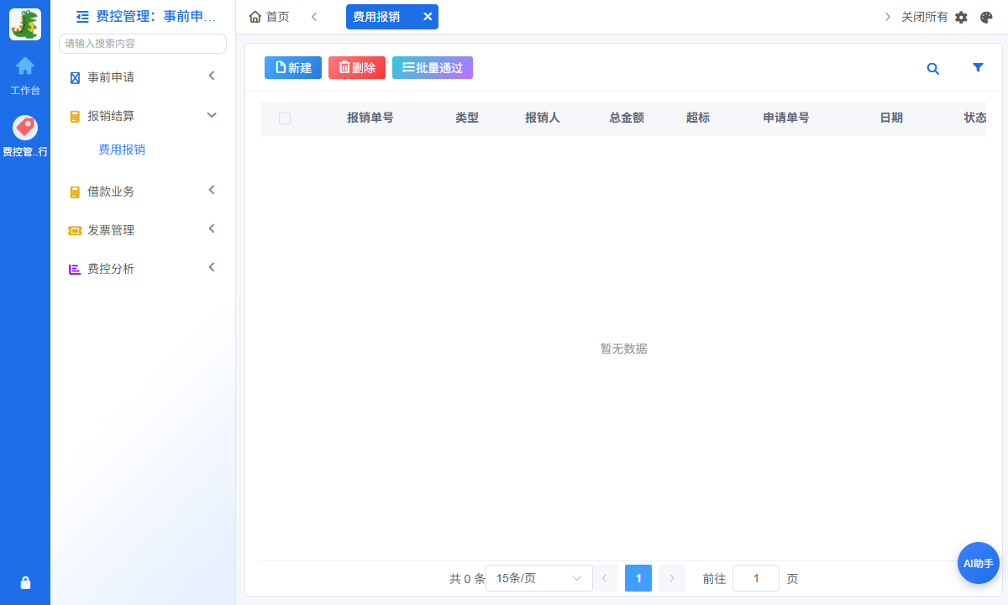
Task: Click the search magnifier icon
Action: coord(932,69)
